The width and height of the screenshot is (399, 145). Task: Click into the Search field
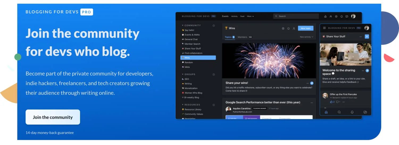tap(296, 16)
